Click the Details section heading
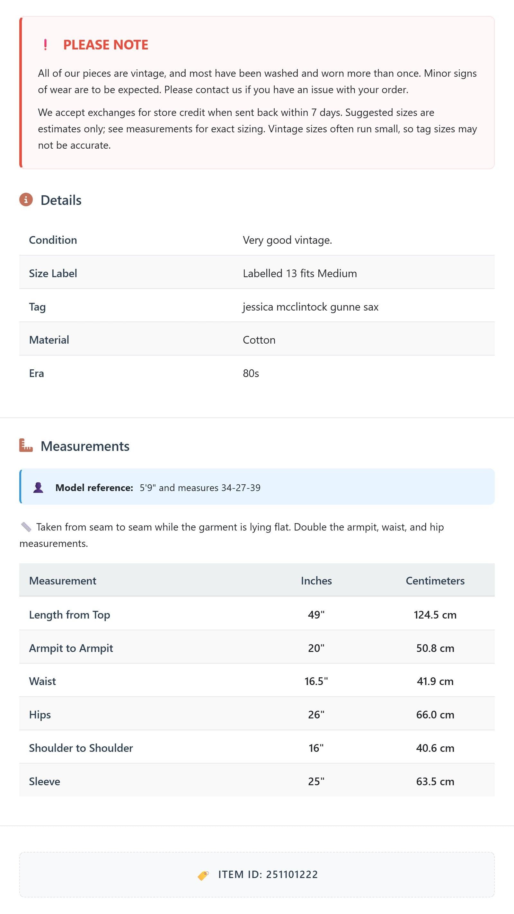514x914 pixels. coord(61,200)
